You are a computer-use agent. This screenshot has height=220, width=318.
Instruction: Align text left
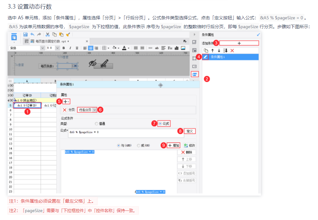85,48
